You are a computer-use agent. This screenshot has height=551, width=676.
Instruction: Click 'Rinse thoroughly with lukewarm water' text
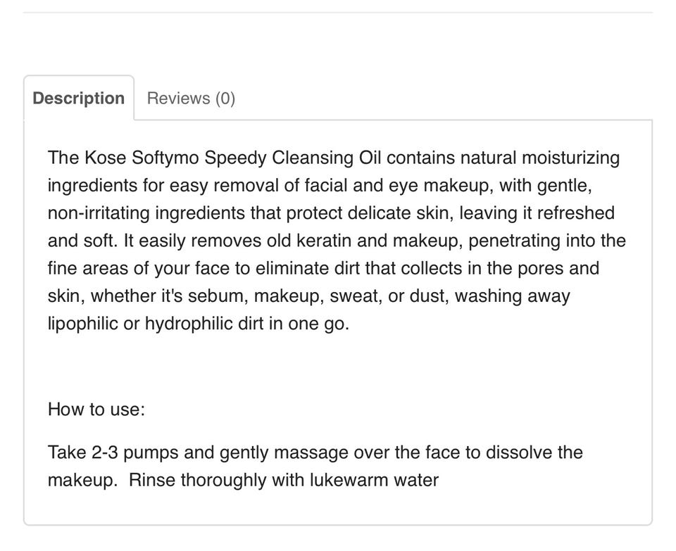click(284, 480)
